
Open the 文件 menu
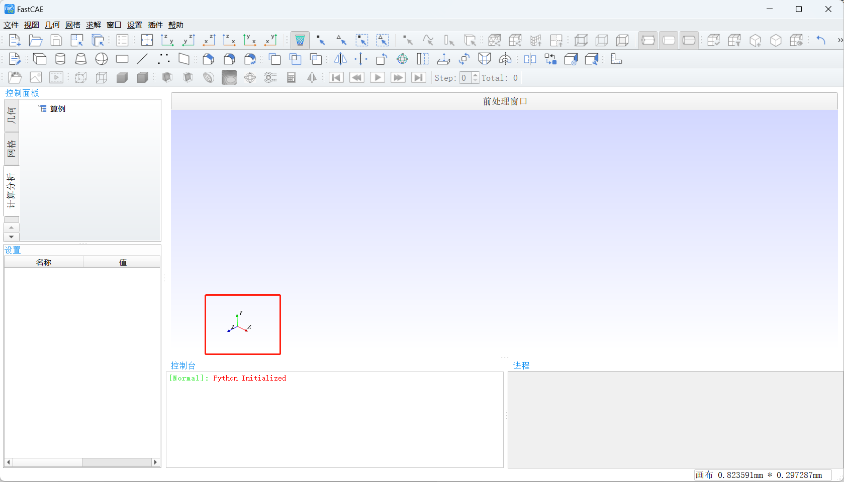pyautogui.click(x=11, y=25)
